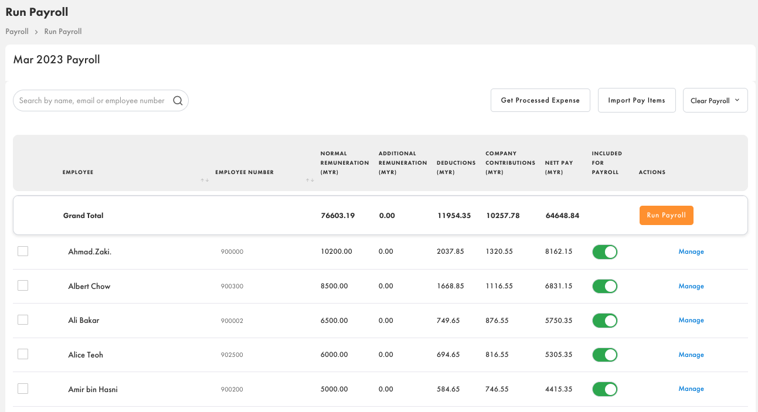The width and height of the screenshot is (758, 412).
Task: Disable Amir bin Hasni's payroll toggle
Action: [604, 389]
